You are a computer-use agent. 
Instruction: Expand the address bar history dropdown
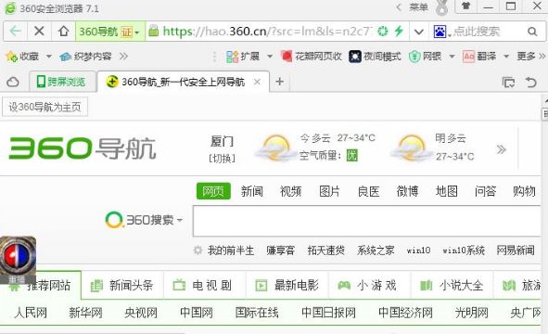coord(419,32)
